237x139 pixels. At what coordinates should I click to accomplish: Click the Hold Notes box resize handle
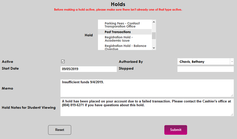232,115
